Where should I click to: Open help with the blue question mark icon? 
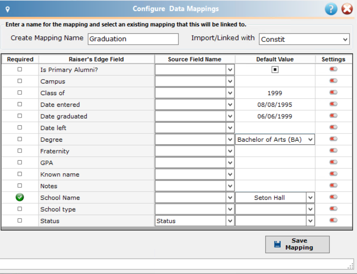pyautogui.click(x=331, y=9)
